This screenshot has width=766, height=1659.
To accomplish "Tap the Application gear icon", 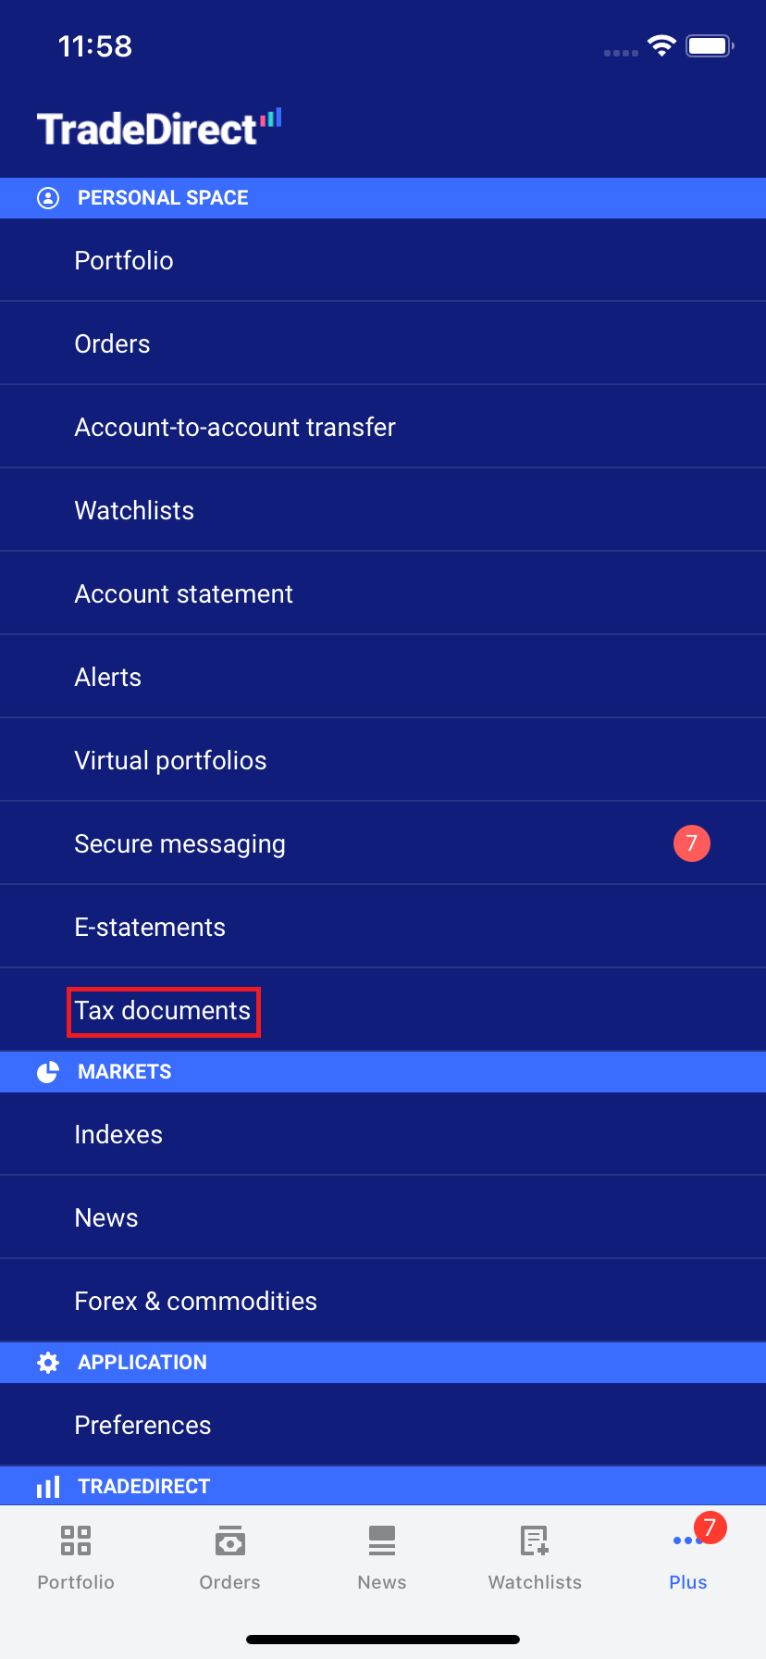I will [48, 1363].
